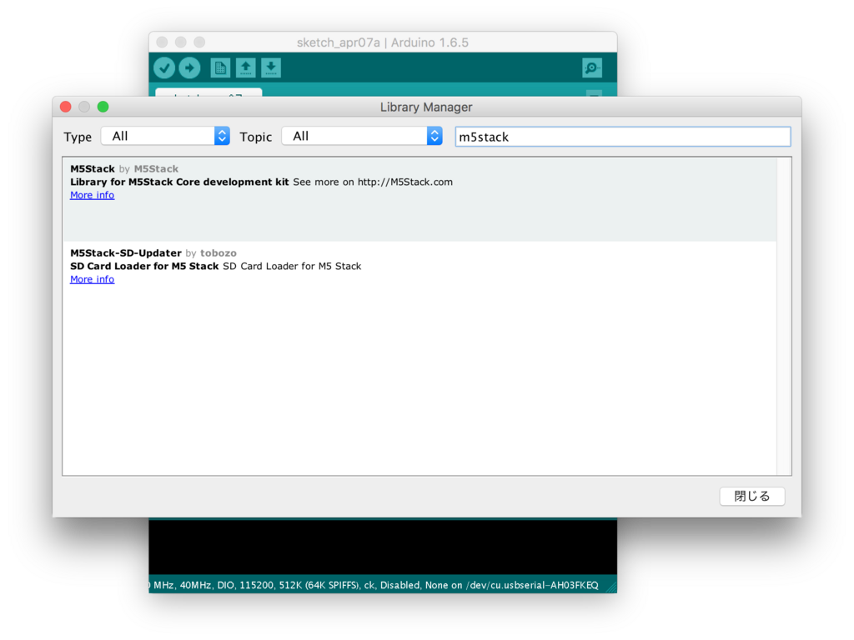
Task: Click the Type label
Action: tap(78, 137)
